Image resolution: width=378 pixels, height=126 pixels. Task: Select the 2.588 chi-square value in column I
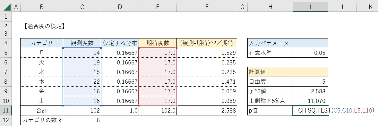311,91
